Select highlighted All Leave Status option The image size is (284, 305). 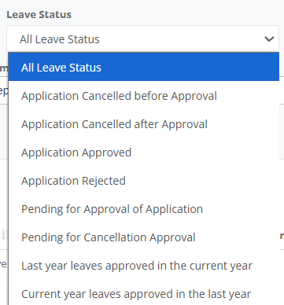[144, 67]
